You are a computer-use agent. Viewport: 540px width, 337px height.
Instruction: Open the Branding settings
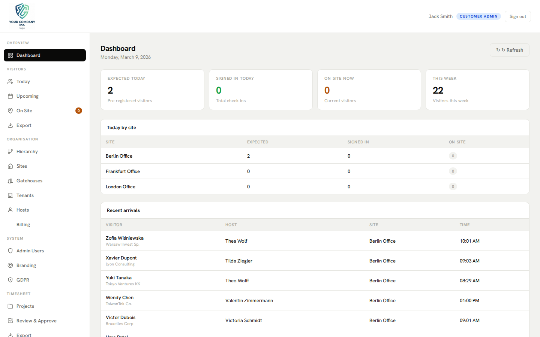point(27,265)
